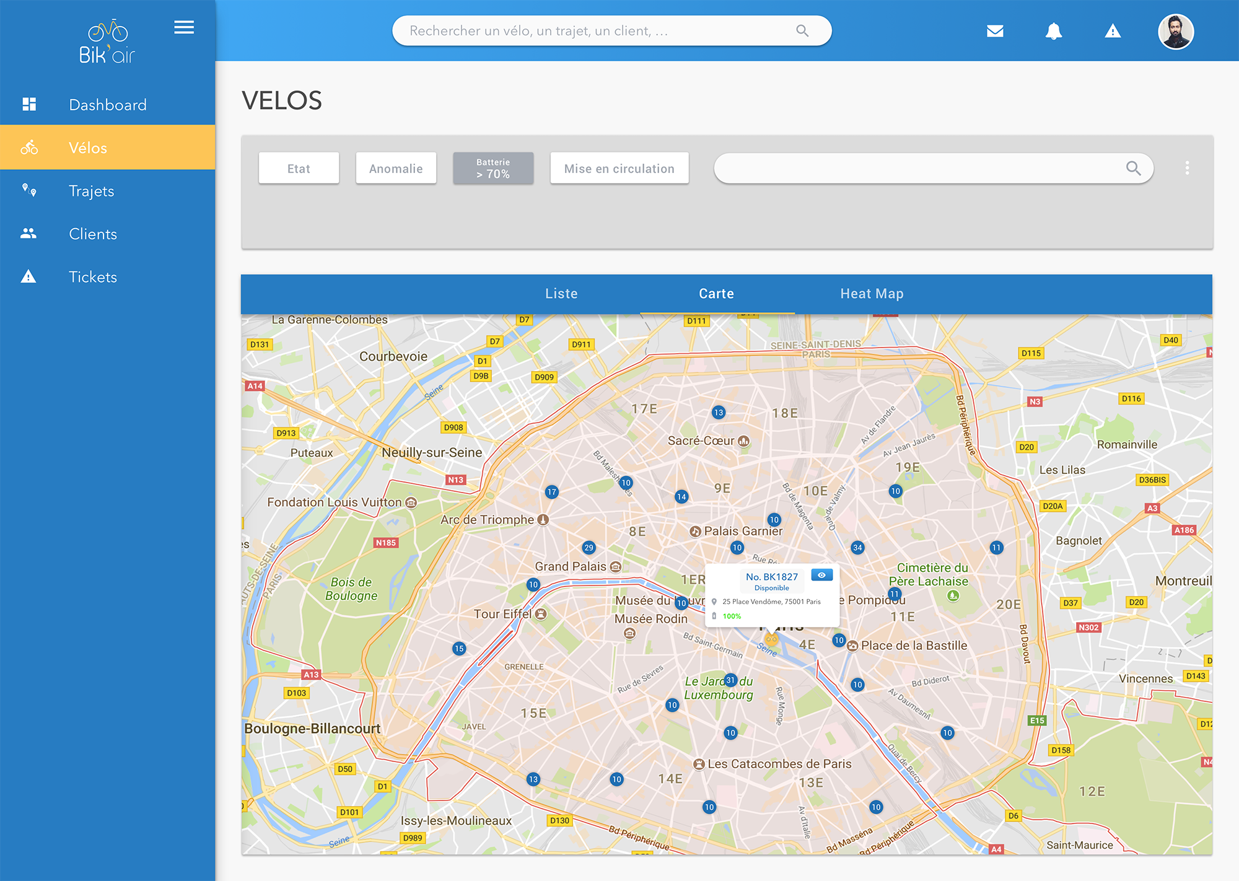This screenshot has height=881, width=1239.
Task: Click cluster 13 near Issy-les-Moulineaux
Action: 533,779
